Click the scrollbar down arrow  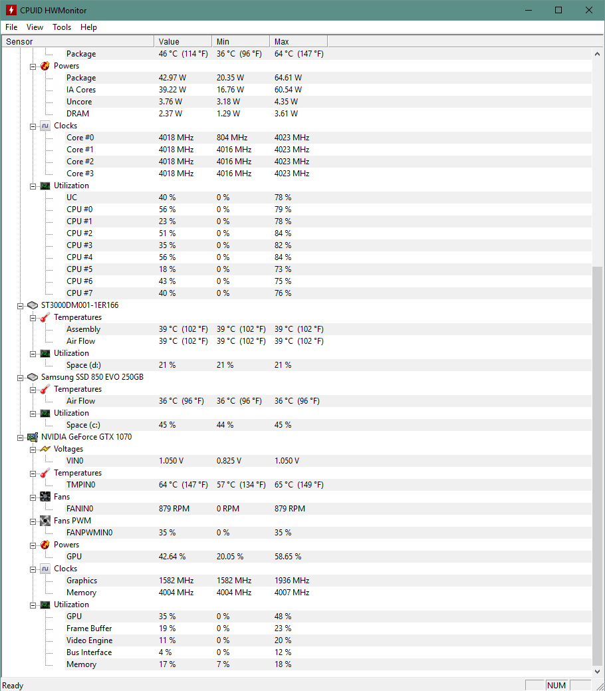(x=597, y=672)
